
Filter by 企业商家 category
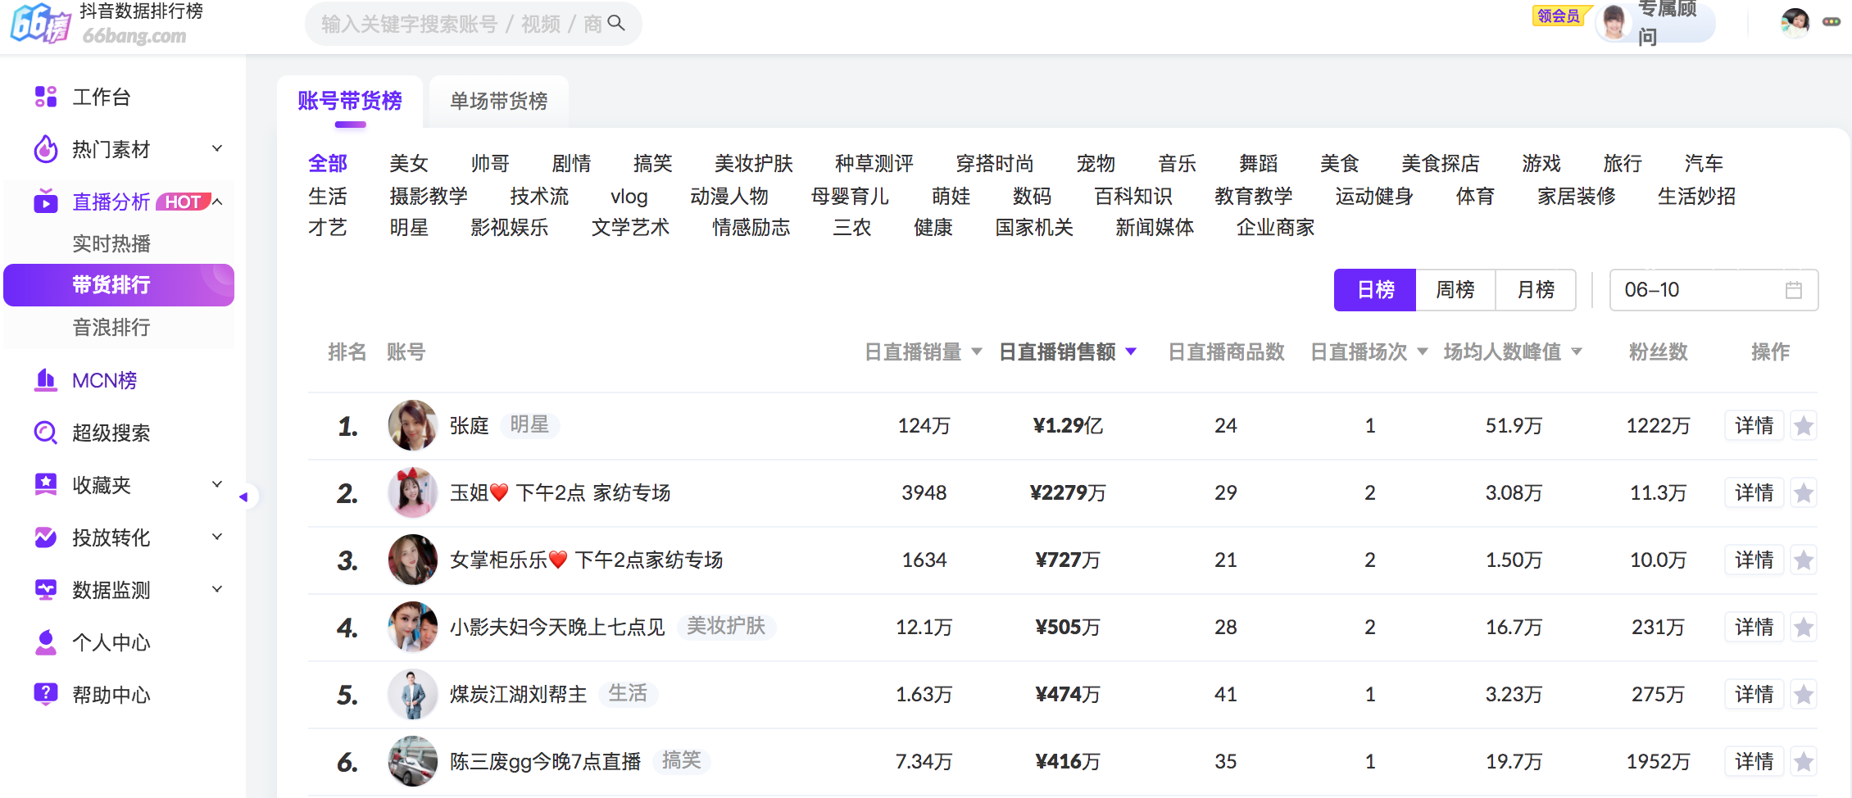tap(1276, 227)
